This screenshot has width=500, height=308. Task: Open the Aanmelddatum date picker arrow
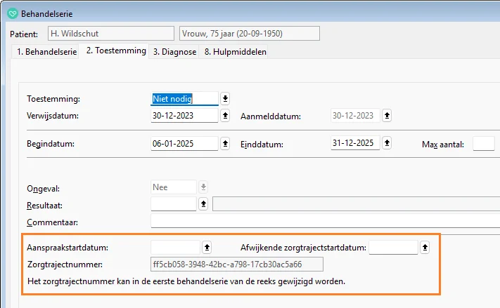tap(387, 116)
